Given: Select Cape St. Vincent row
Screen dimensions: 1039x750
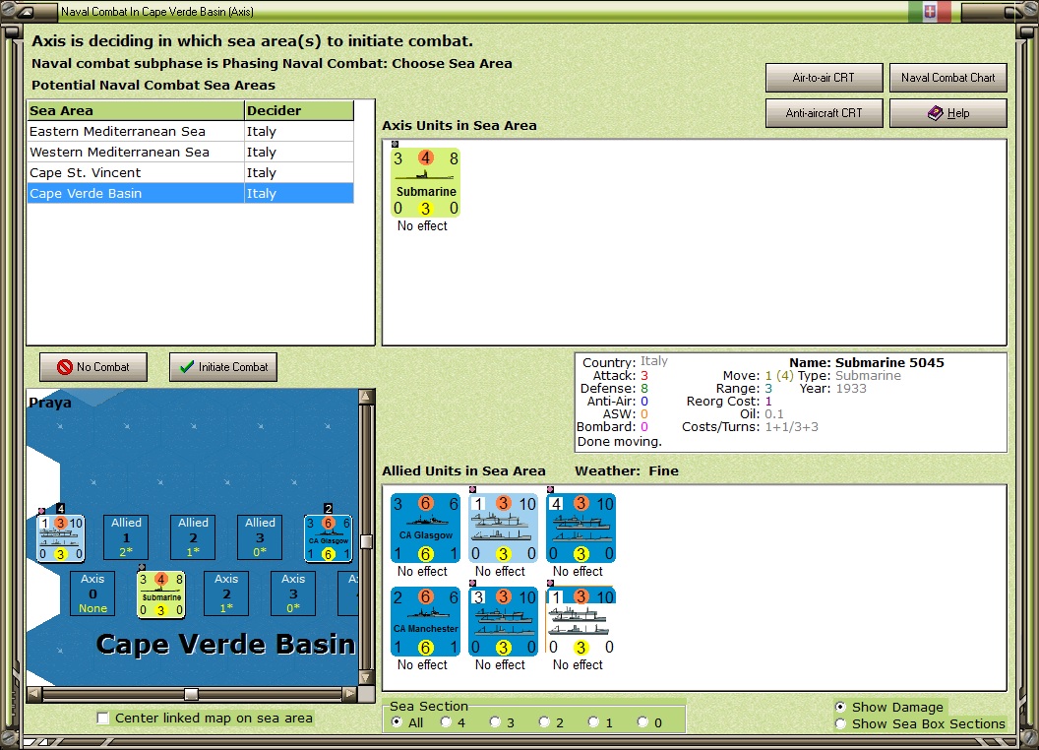Looking at the screenshot, I should pos(190,172).
